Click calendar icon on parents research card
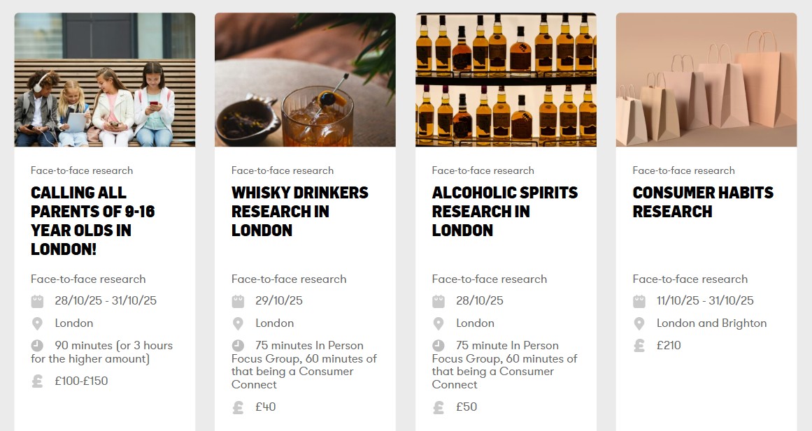This screenshot has height=431, width=812. [x=37, y=301]
